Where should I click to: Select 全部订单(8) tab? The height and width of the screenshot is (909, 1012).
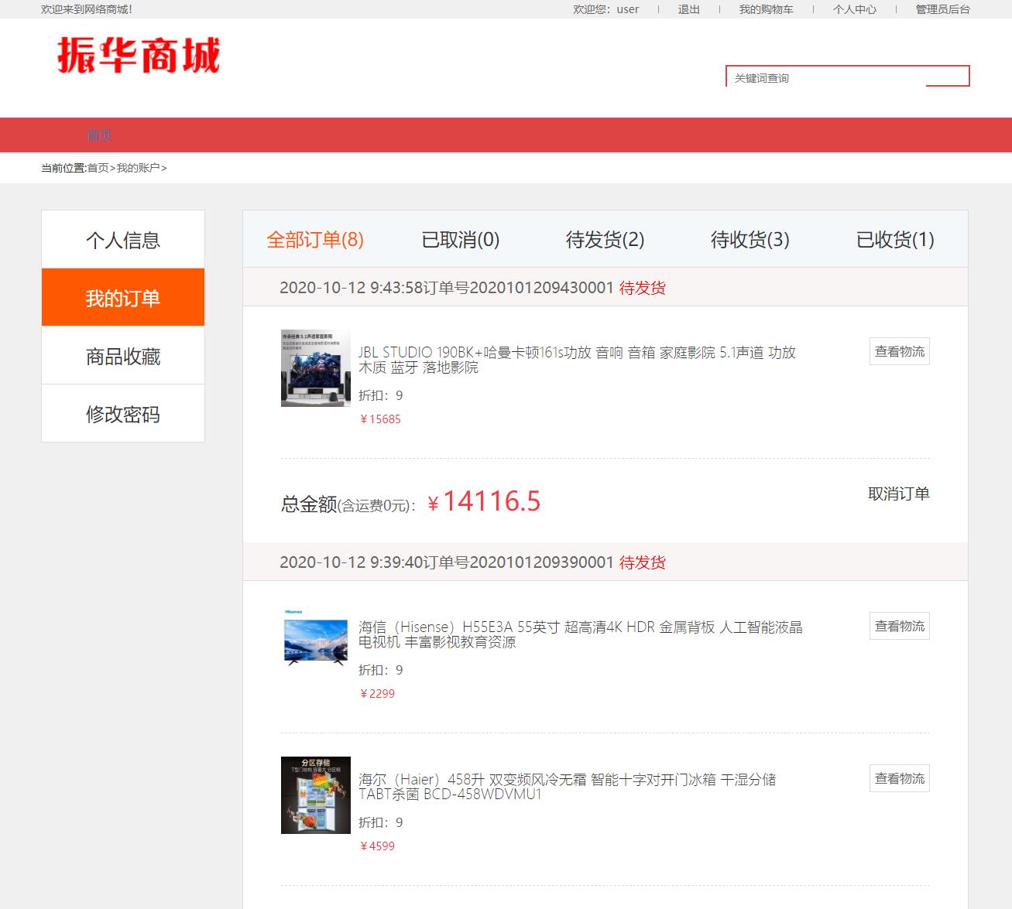pyautogui.click(x=314, y=241)
